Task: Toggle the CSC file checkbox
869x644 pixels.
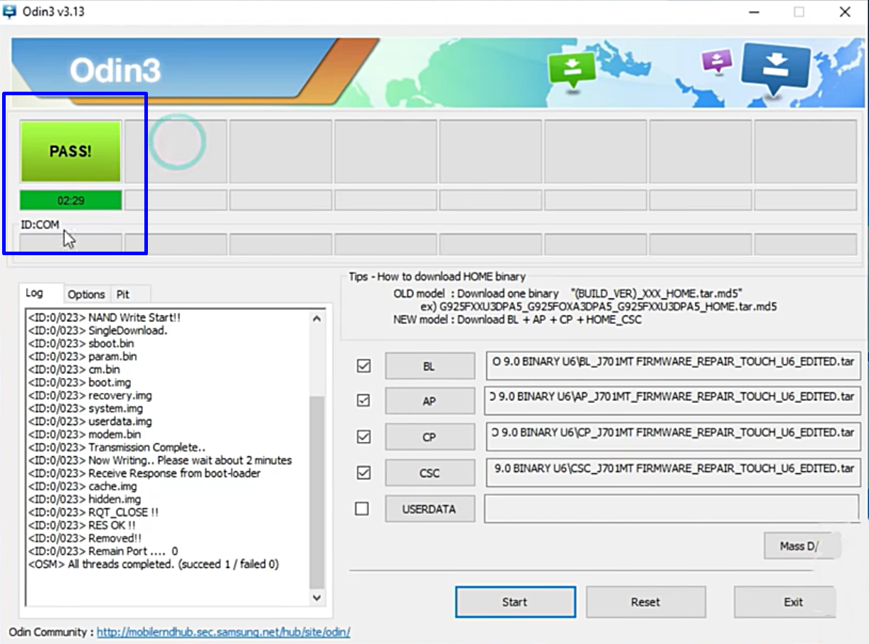Action: pos(363,472)
